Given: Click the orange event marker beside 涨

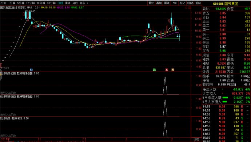Looking at the screenshot, I should click(x=173, y=70).
